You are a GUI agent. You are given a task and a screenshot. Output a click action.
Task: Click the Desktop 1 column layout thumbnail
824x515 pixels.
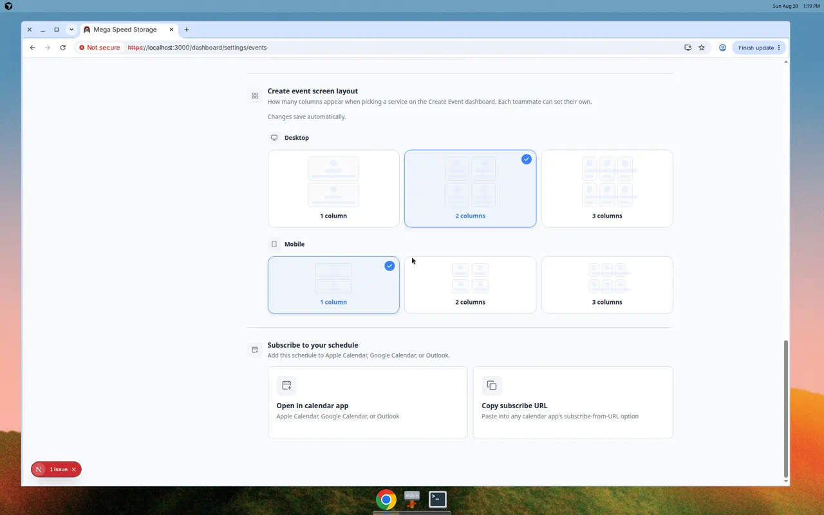pos(333,182)
